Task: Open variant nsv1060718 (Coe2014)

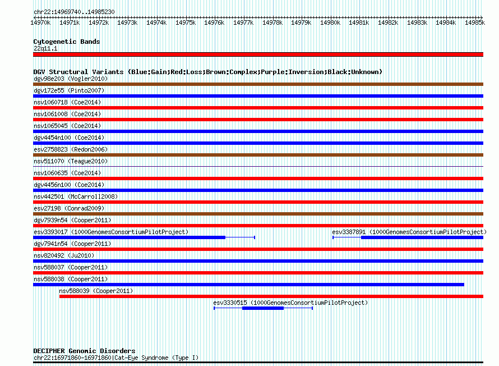Action: [67, 102]
